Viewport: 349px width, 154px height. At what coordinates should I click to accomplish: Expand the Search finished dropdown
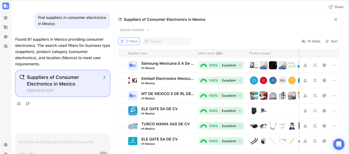[x=134, y=30]
